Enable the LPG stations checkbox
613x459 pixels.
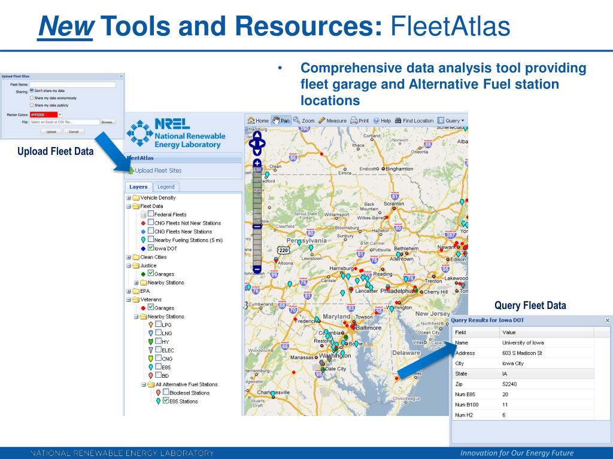(158, 324)
